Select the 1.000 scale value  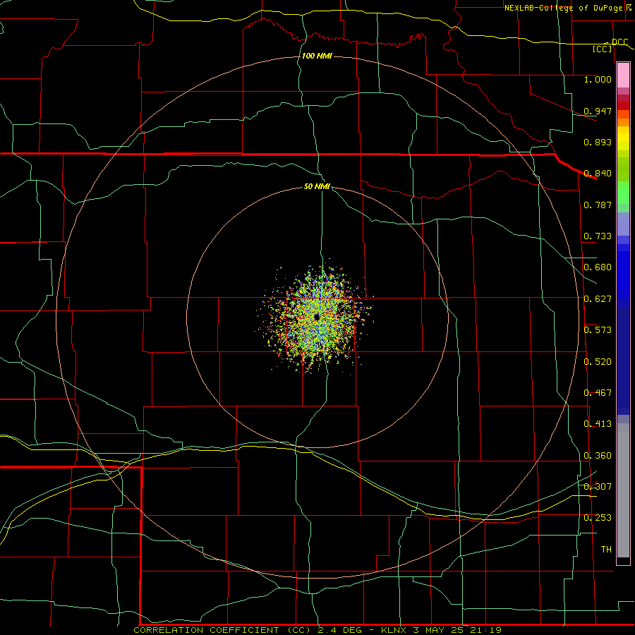pos(598,79)
